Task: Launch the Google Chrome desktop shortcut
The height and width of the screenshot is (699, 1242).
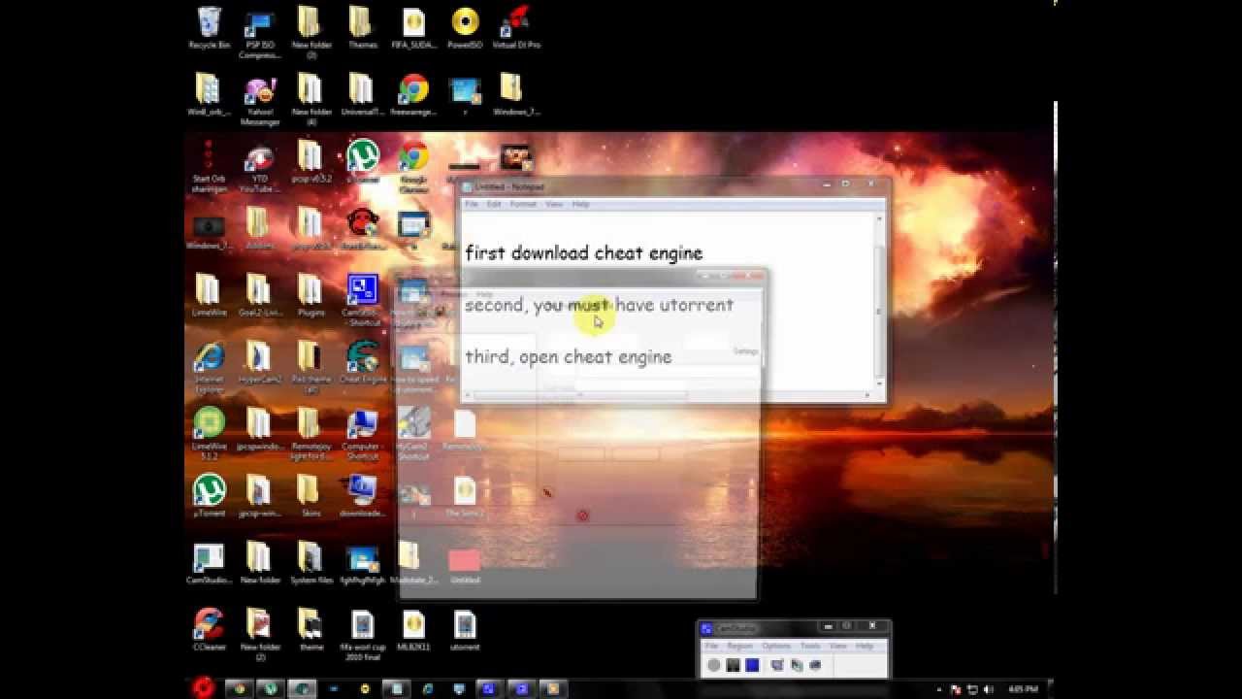Action: pyautogui.click(x=413, y=167)
